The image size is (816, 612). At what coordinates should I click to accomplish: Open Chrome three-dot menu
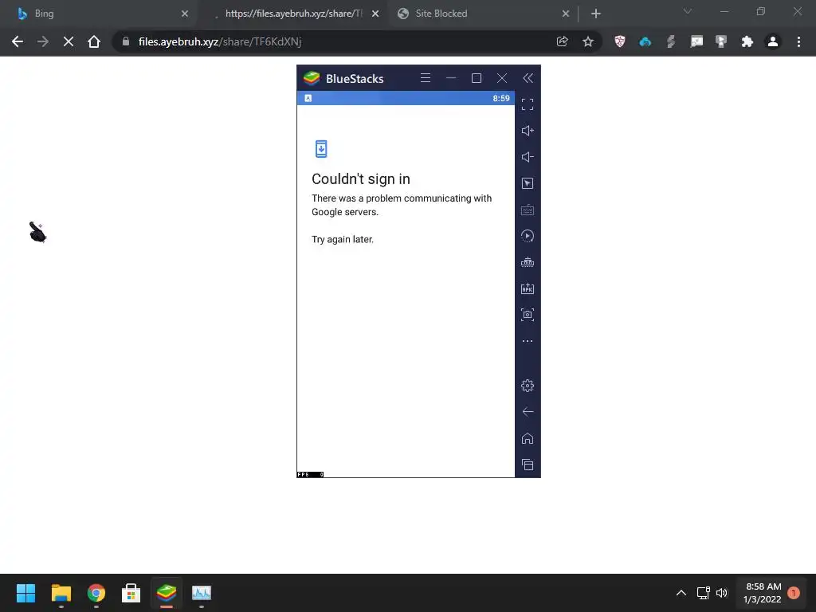pyautogui.click(x=798, y=41)
